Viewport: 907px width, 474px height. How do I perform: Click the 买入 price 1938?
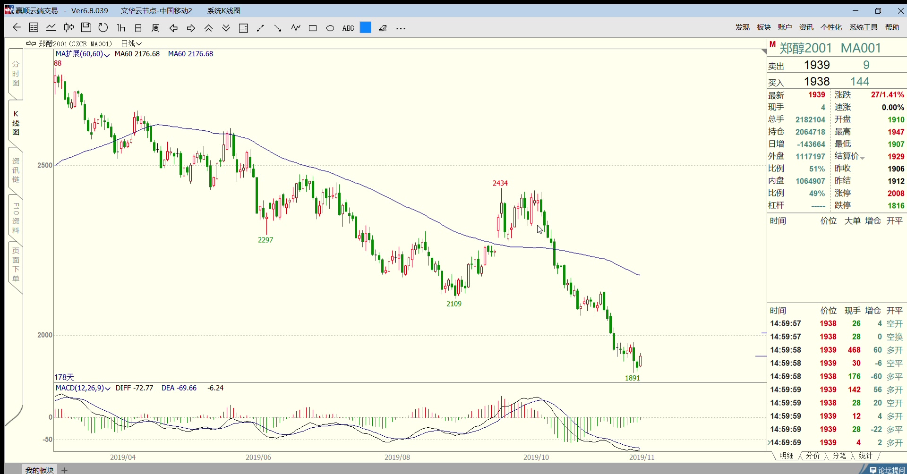click(x=817, y=81)
